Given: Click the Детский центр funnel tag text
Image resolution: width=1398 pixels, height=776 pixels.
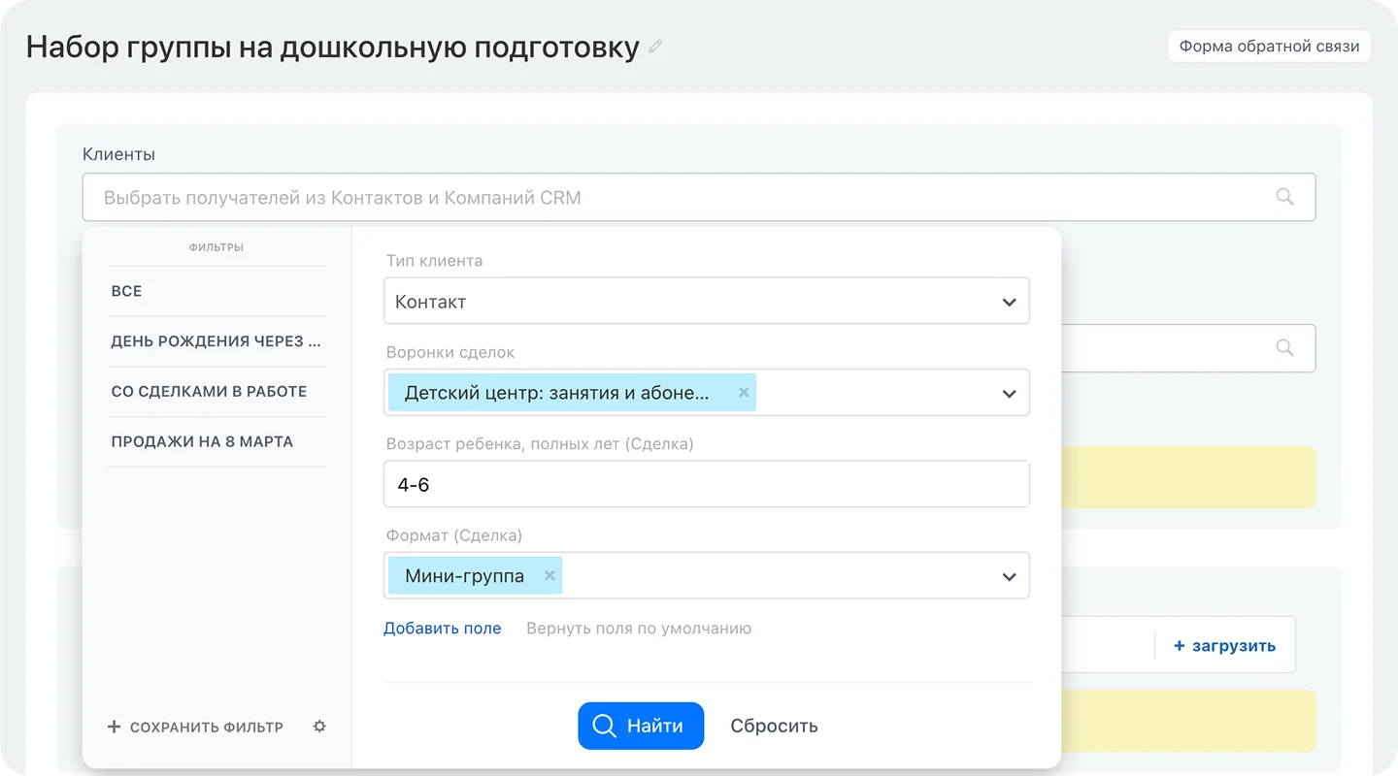Looking at the screenshot, I should (x=556, y=393).
